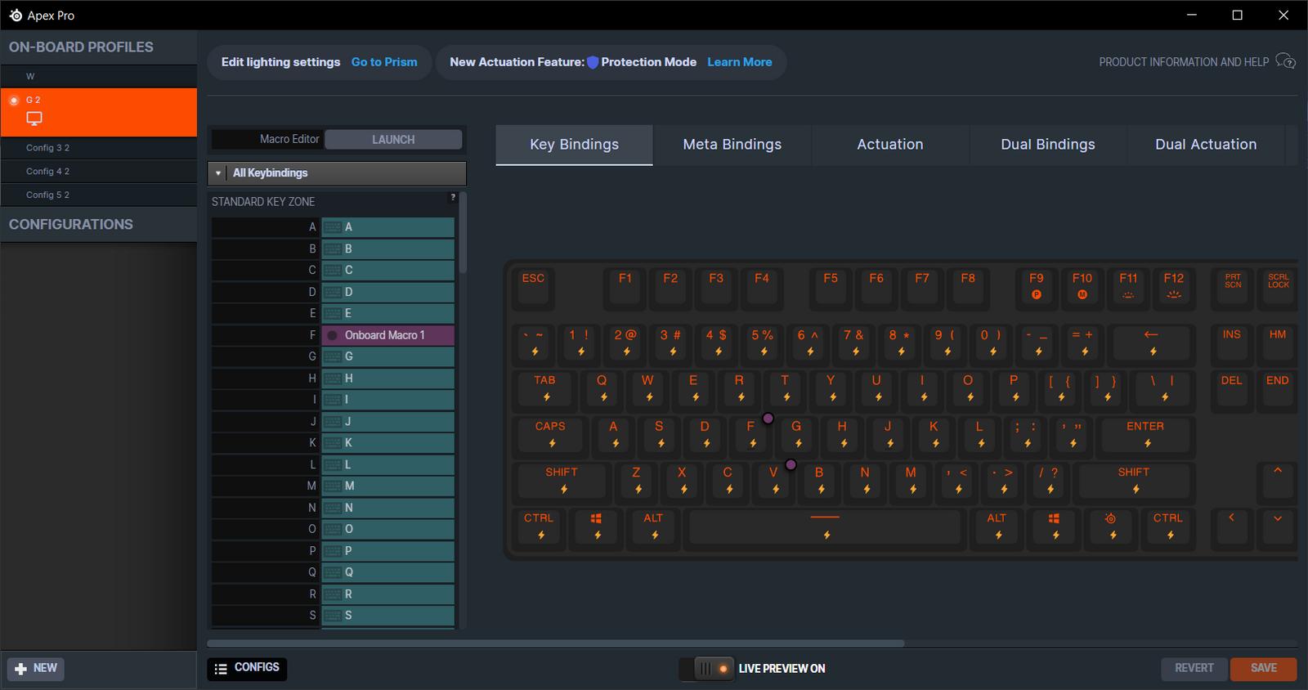This screenshot has height=690, width=1308.
Task: Click the SteelSeries logo in the title bar
Action: point(16,16)
